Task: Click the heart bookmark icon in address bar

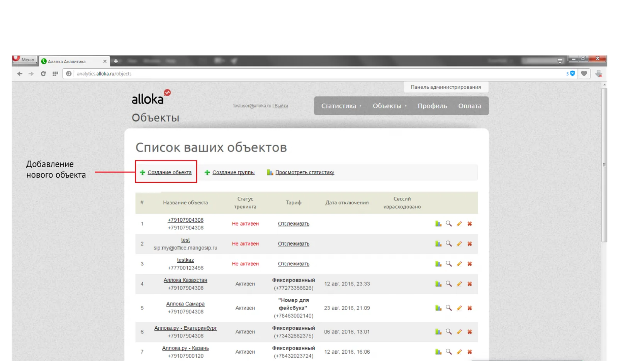Action: click(584, 74)
